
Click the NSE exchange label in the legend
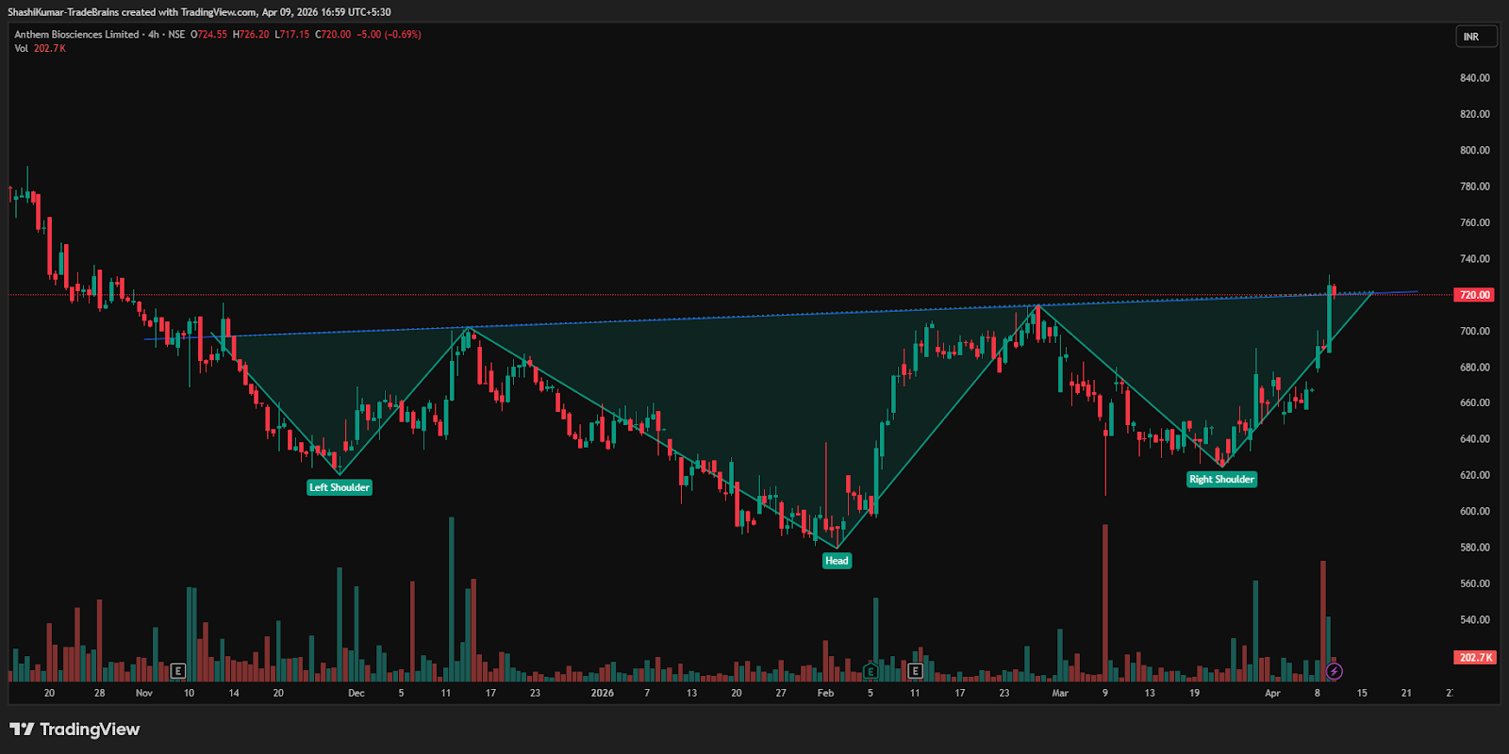tap(176, 35)
